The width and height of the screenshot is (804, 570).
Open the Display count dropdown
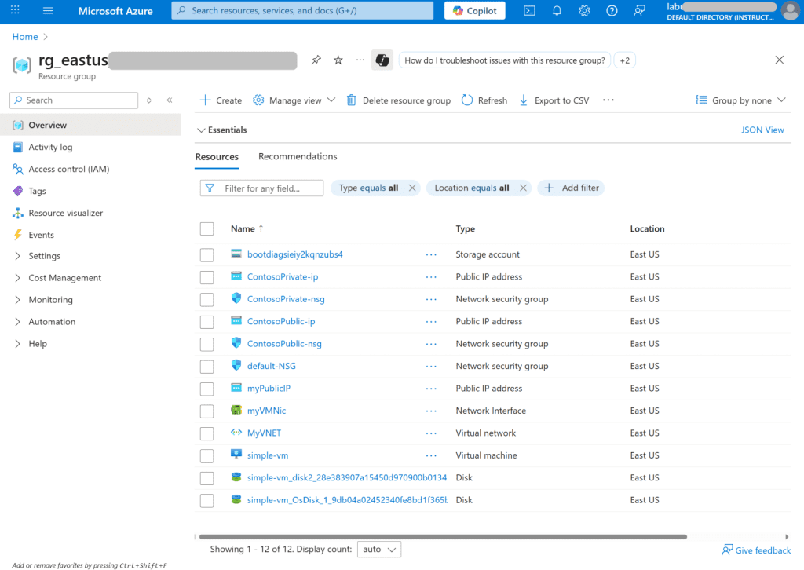tap(378, 550)
